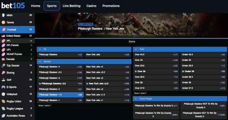The height and width of the screenshot is (120, 228).
Task: Click the NFL Futures football icon
Action: point(3,45)
